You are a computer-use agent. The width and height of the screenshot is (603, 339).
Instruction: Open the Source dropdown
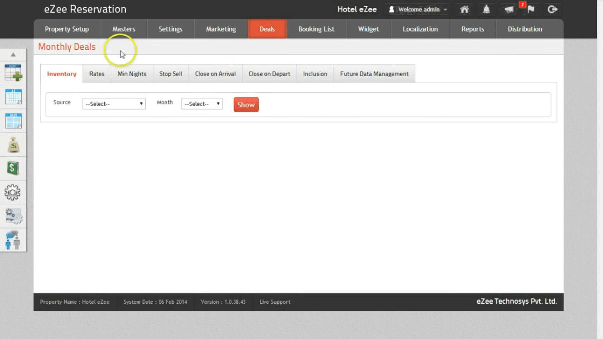tap(114, 104)
